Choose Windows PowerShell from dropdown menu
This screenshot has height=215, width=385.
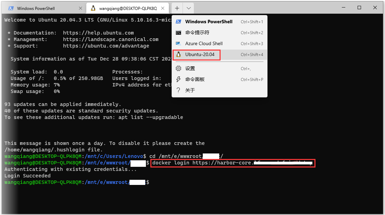(220, 22)
